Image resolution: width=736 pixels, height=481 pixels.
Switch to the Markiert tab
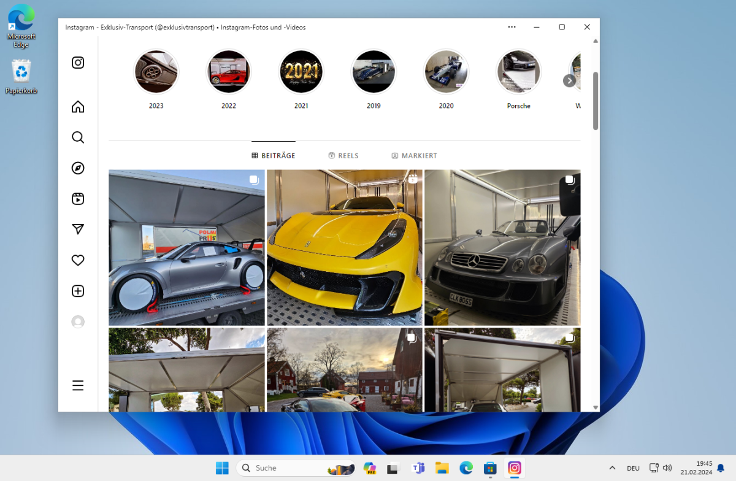414,156
